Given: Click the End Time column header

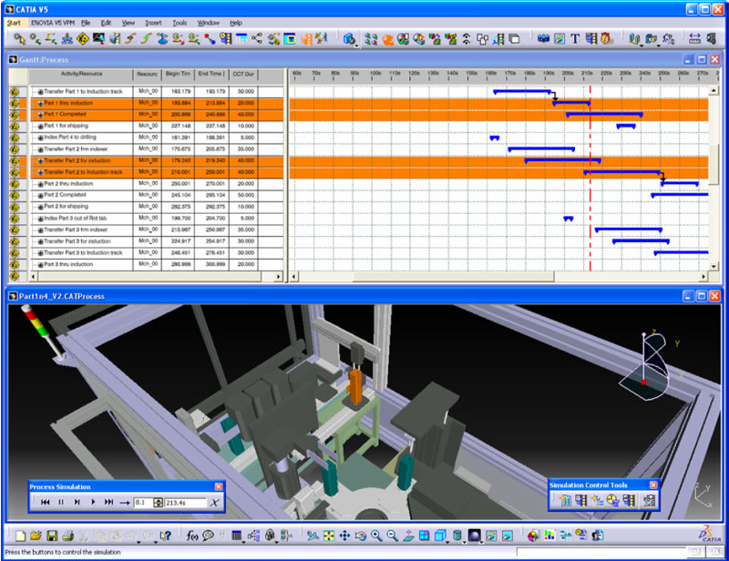Looking at the screenshot, I should coord(211,75).
